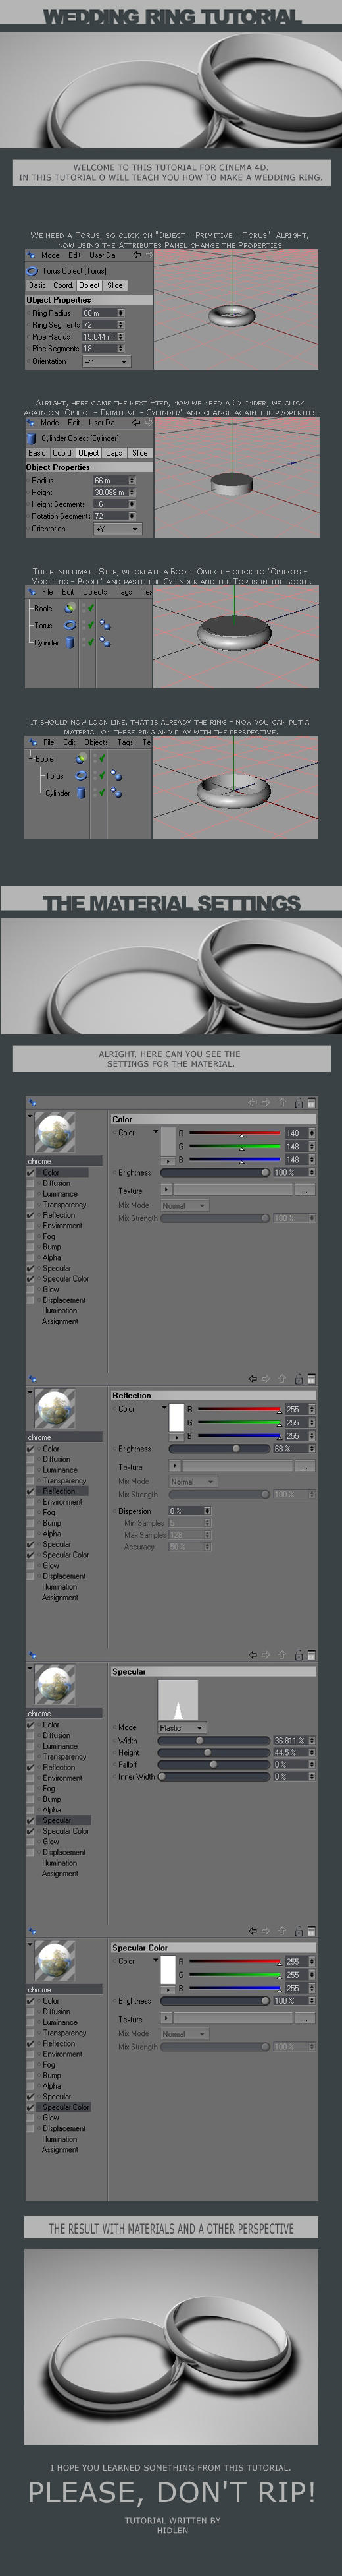The height and width of the screenshot is (2576, 342).
Task: Click the chrome material preview in the Color panel
Action: click(54, 1133)
